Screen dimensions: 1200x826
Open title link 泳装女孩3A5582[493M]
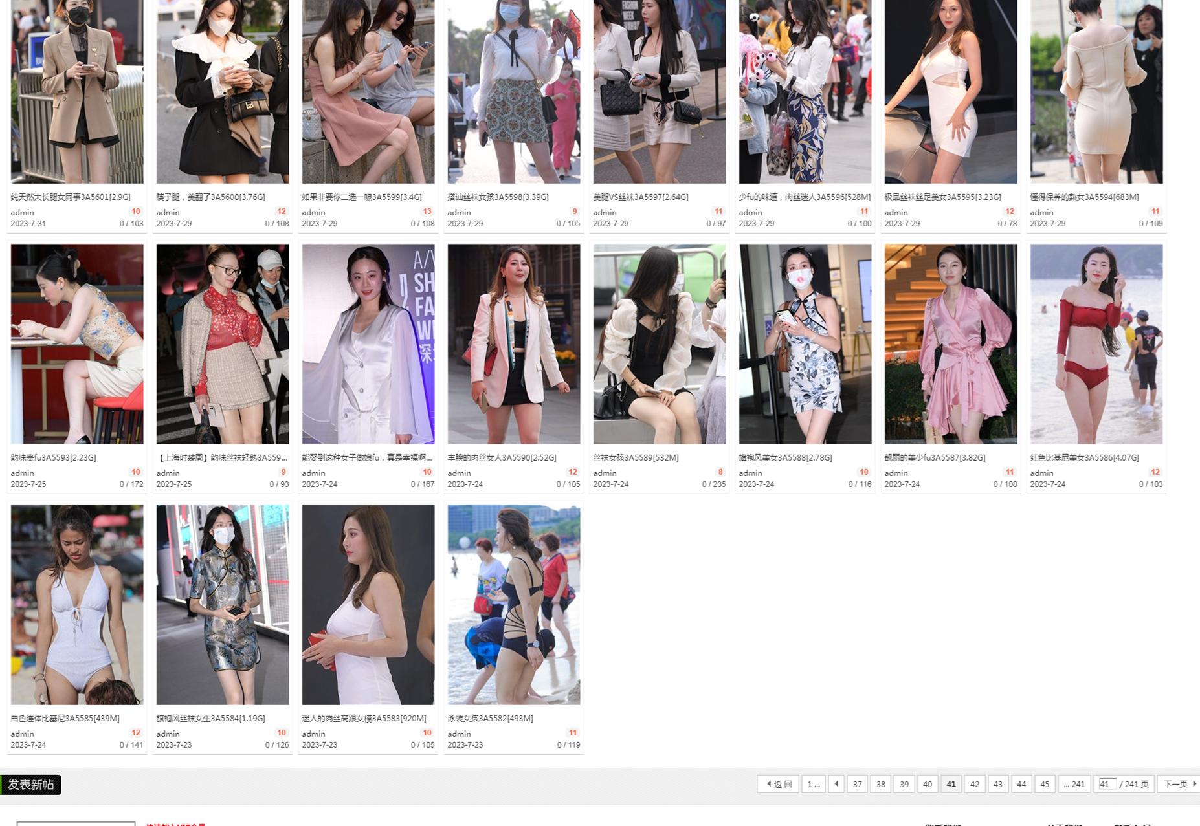pos(490,718)
